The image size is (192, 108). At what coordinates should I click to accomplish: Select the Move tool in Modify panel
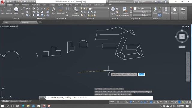(x=34, y=9)
